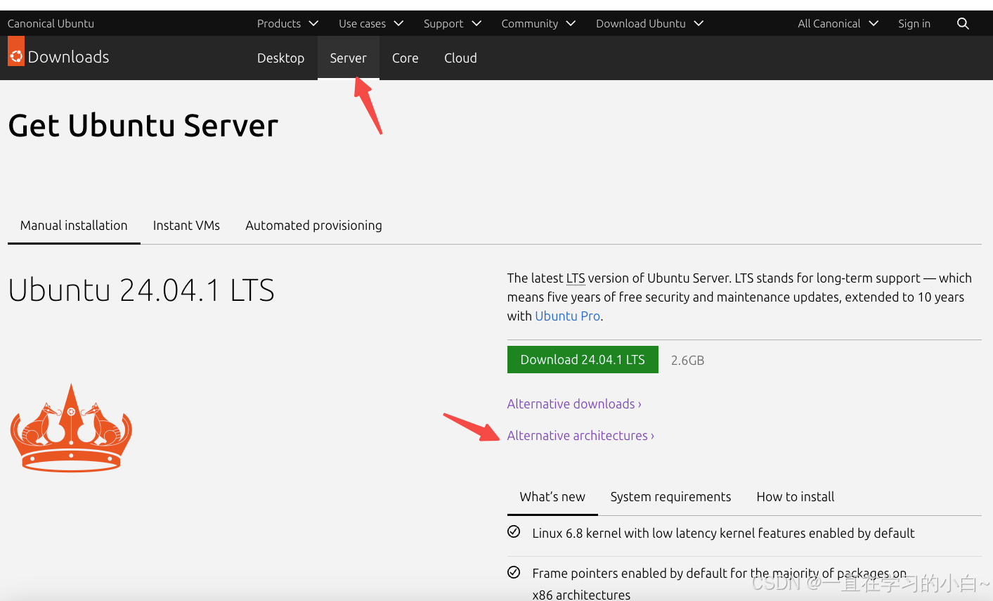Expand the Use cases dropdown
993x601 pixels.
370,23
